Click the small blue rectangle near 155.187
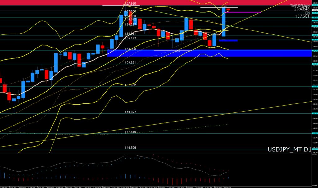The width and height of the screenshot is (318, 188). coord(228,40)
